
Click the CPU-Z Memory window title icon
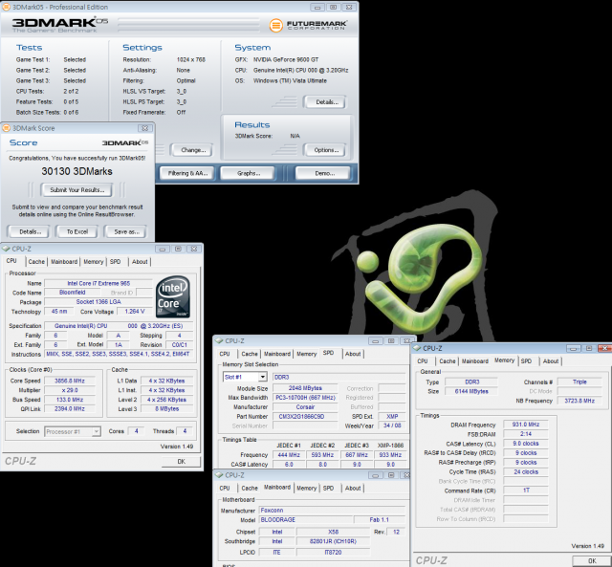click(x=417, y=348)
